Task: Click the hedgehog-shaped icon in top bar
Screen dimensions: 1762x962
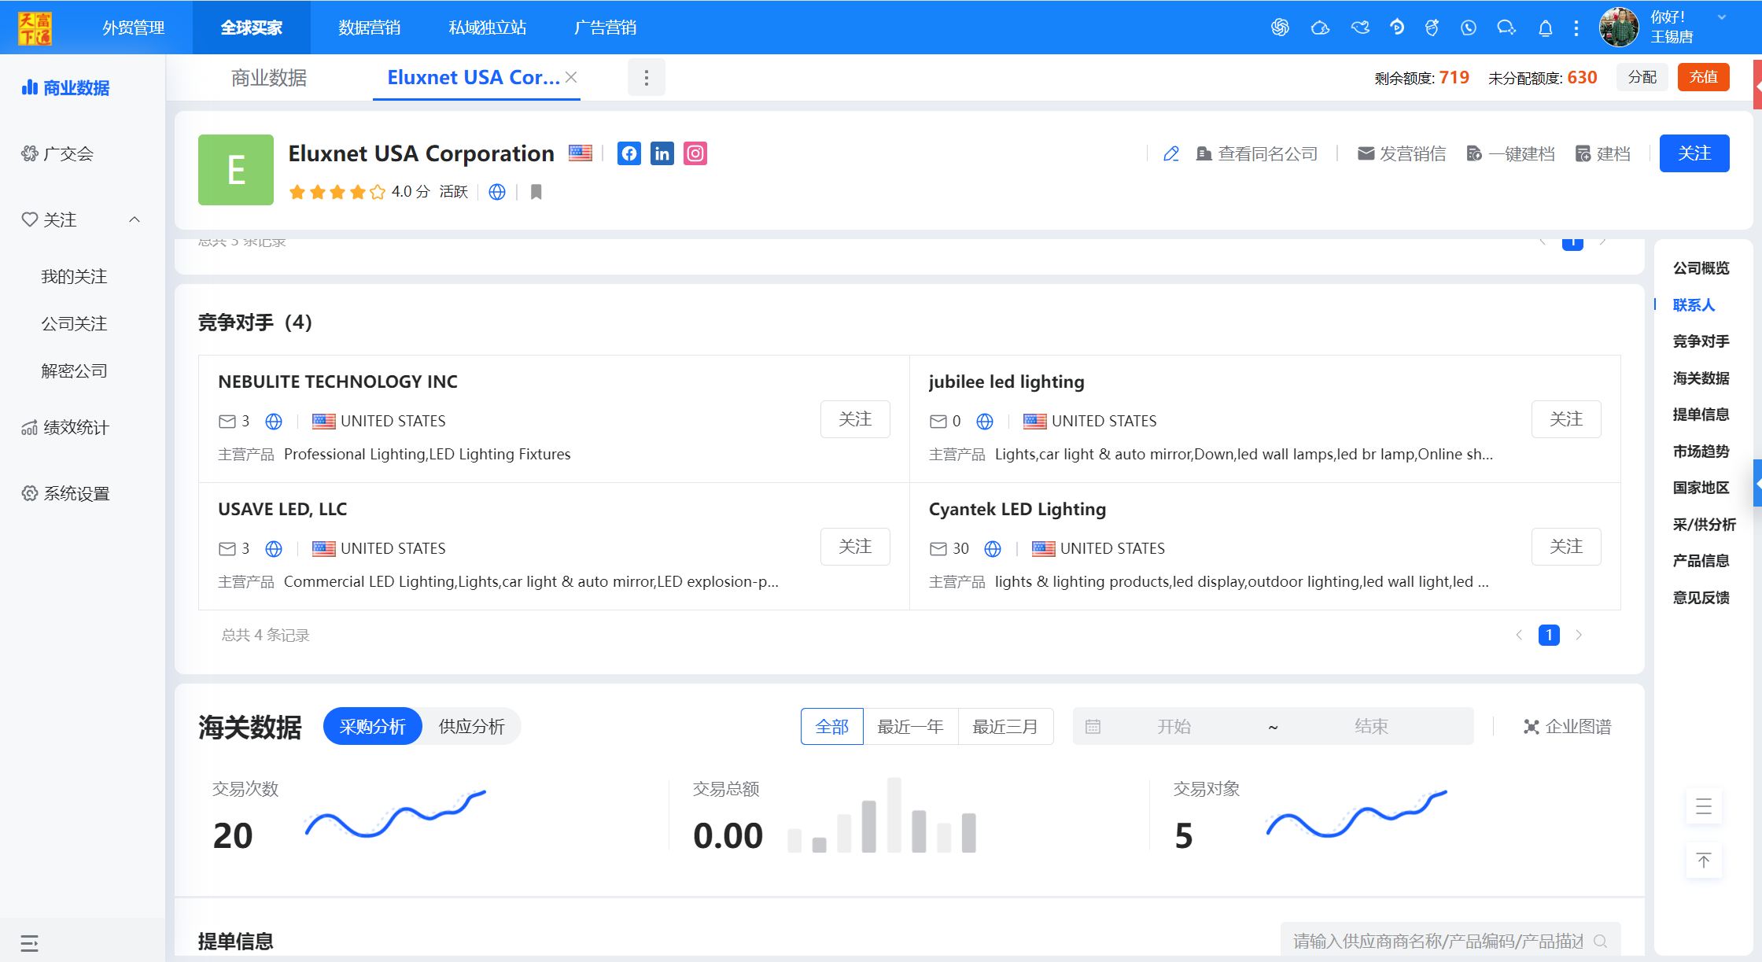Action: tap(1320, 28)
